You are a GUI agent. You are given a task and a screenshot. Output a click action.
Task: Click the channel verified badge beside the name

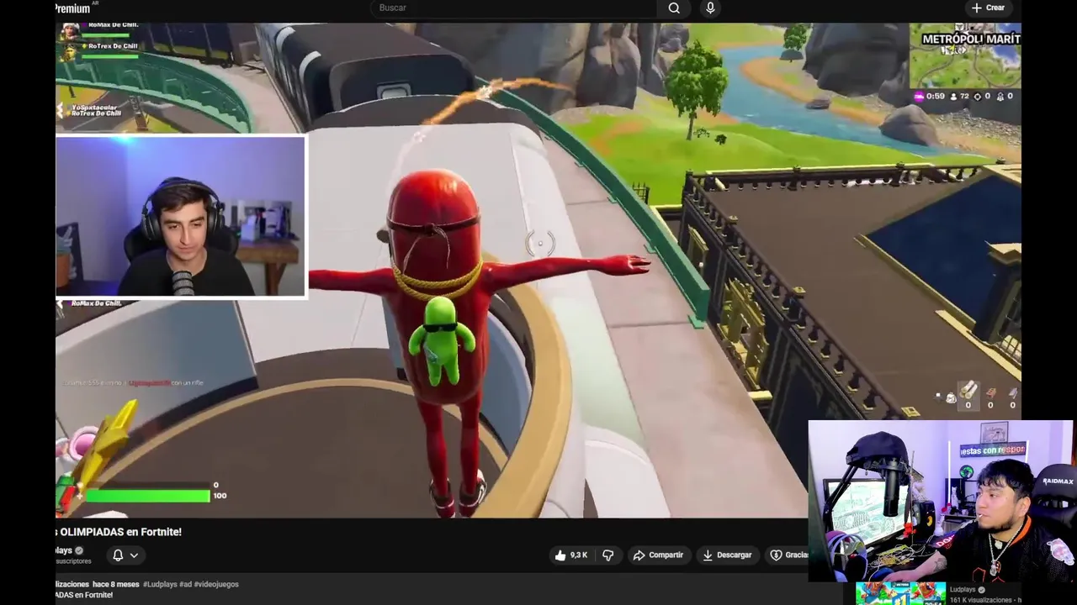(x=79, y=550)
